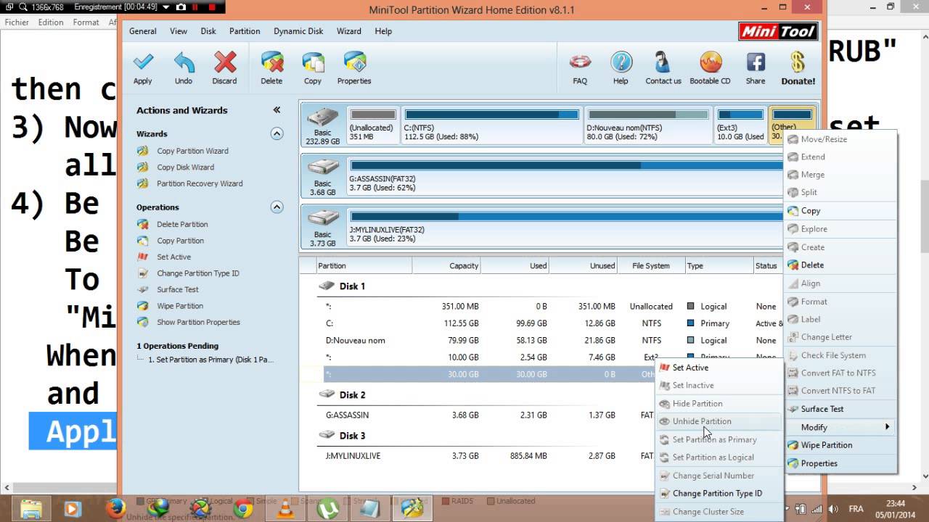Choose Surface Test in context menu
929x522 pixels.
(x=840, y=409)
